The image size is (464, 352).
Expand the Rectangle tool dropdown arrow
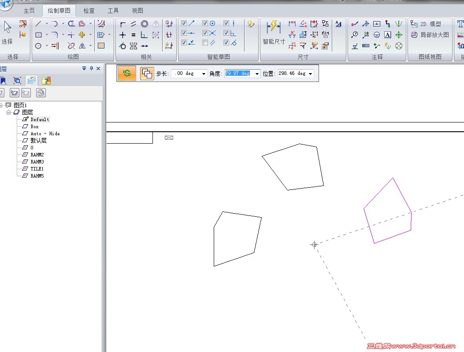[47, 35]
